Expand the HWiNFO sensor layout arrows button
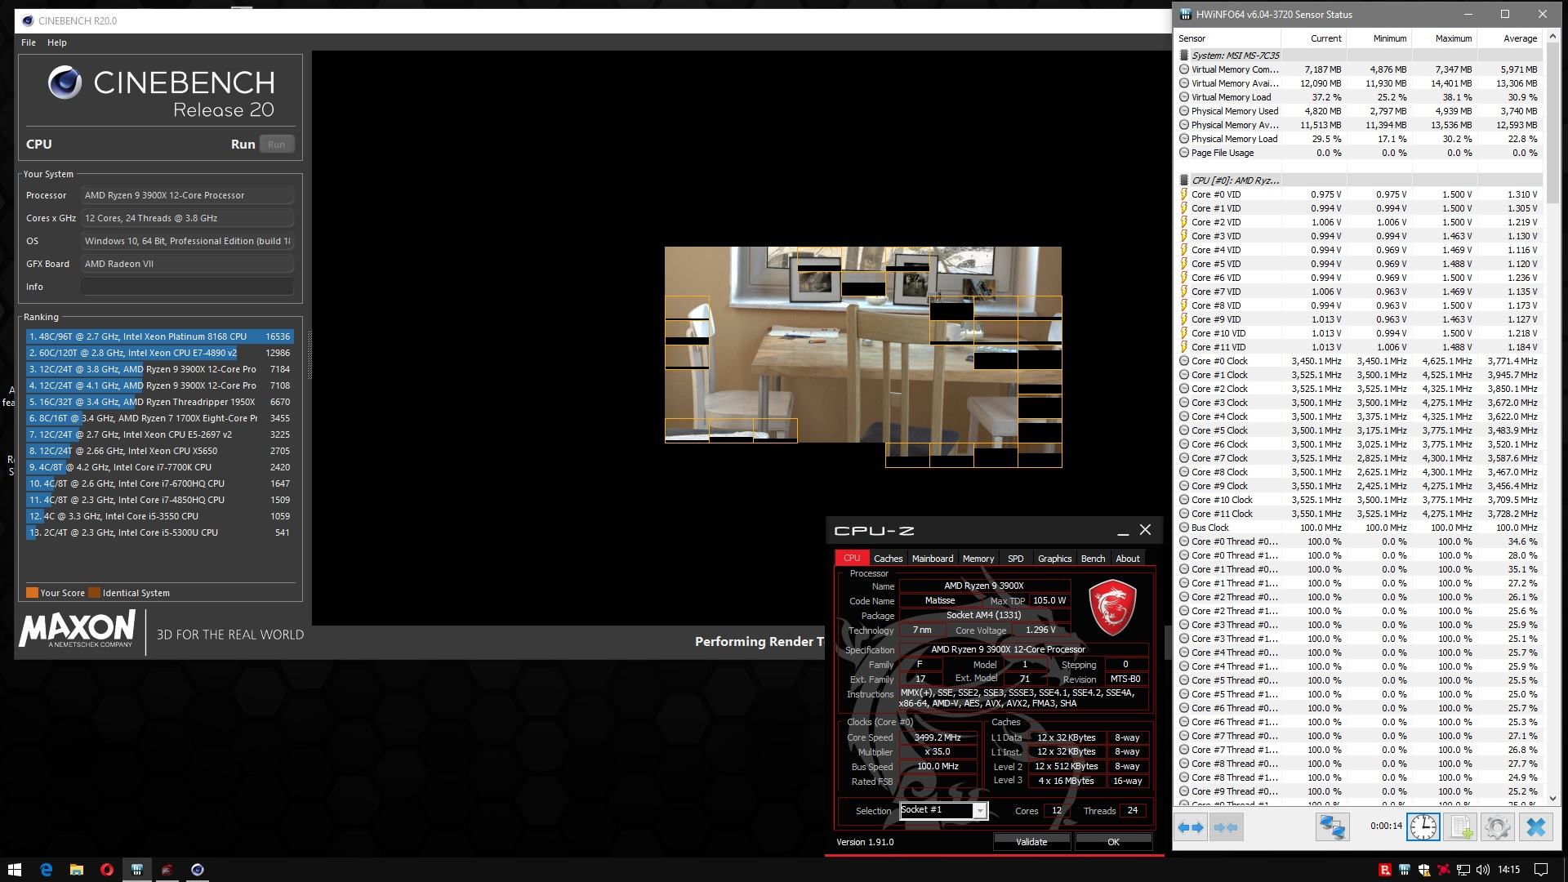 [x=1191, y=827]
